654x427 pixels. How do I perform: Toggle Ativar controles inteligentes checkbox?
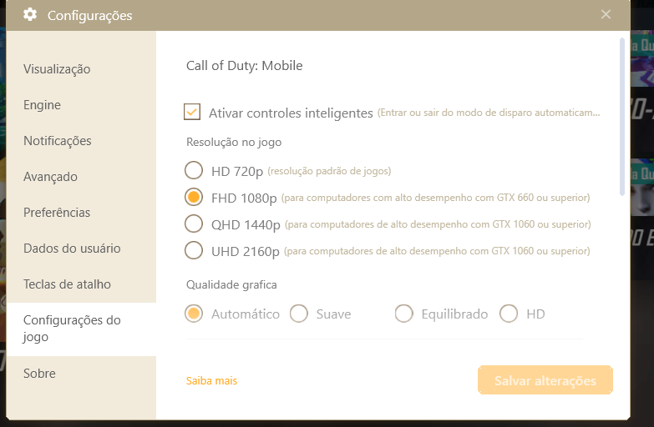pyautogui.click(x=192, y=112)
